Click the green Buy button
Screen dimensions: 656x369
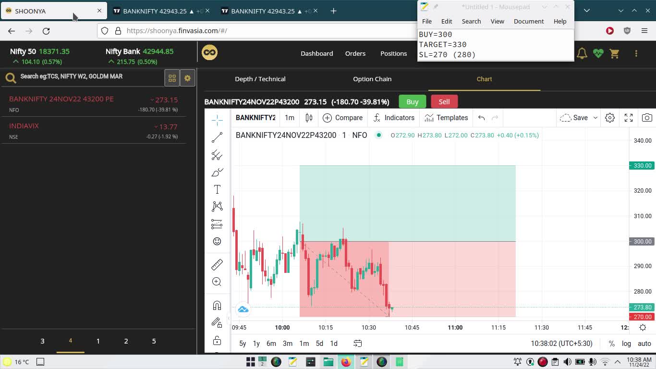(x=413, y=101)
